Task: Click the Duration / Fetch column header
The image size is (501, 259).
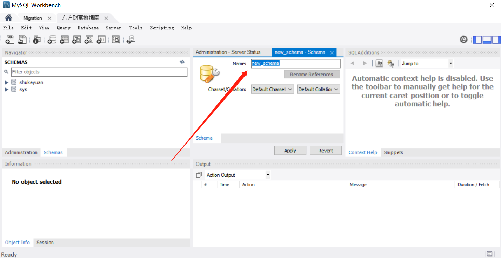Action: coord(473,184)
